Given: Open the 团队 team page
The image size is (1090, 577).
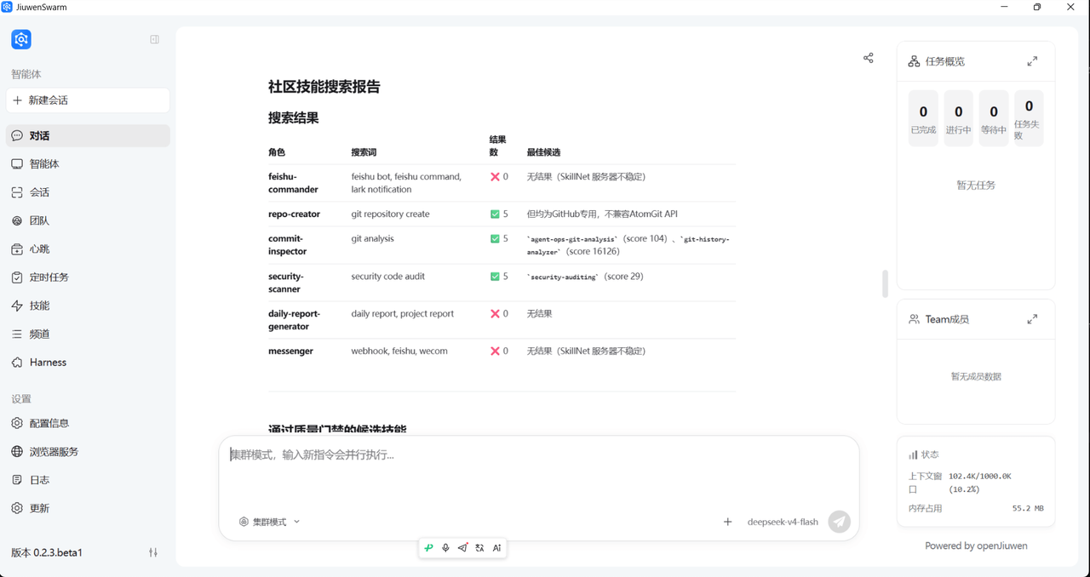Looking at the screenshot, I should (88, 220).
